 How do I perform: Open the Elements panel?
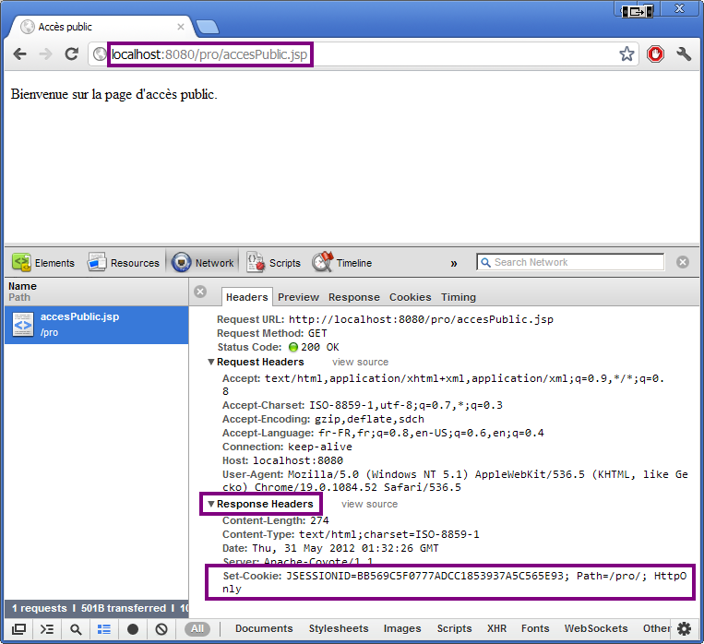[x=43, y=263]
